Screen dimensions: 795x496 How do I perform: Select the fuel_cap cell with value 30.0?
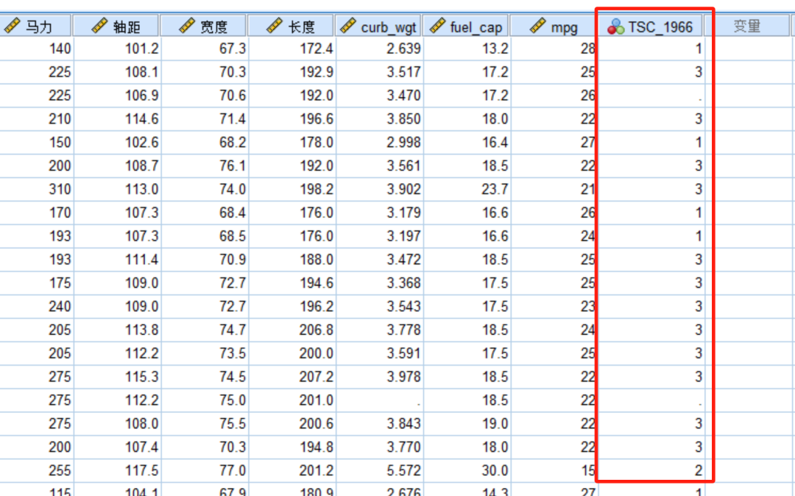[x=467, y=471]
